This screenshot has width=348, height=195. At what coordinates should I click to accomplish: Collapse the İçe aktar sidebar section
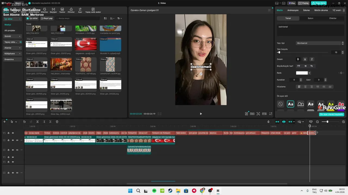(13, 19)
